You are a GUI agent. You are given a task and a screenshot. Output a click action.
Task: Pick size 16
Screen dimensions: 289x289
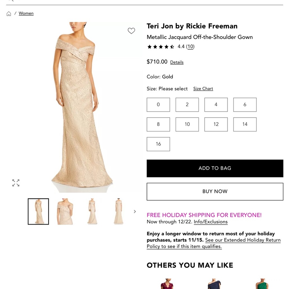[158, 144]
